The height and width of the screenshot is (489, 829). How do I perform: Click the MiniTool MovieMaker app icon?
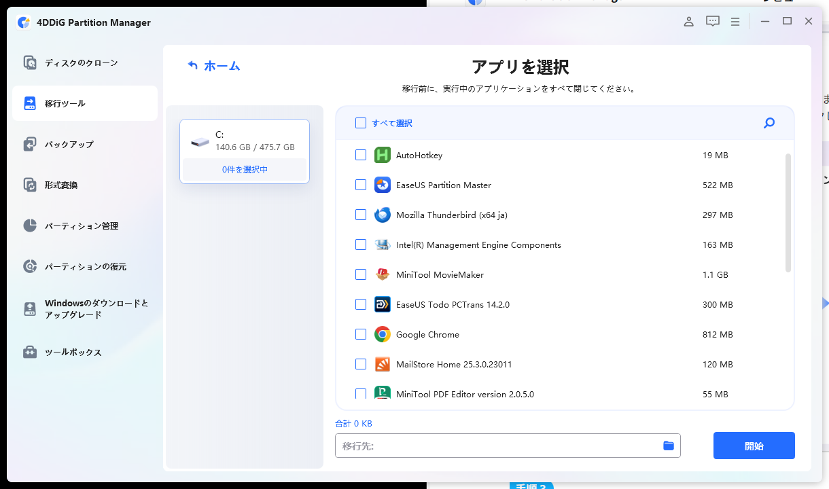382,274
